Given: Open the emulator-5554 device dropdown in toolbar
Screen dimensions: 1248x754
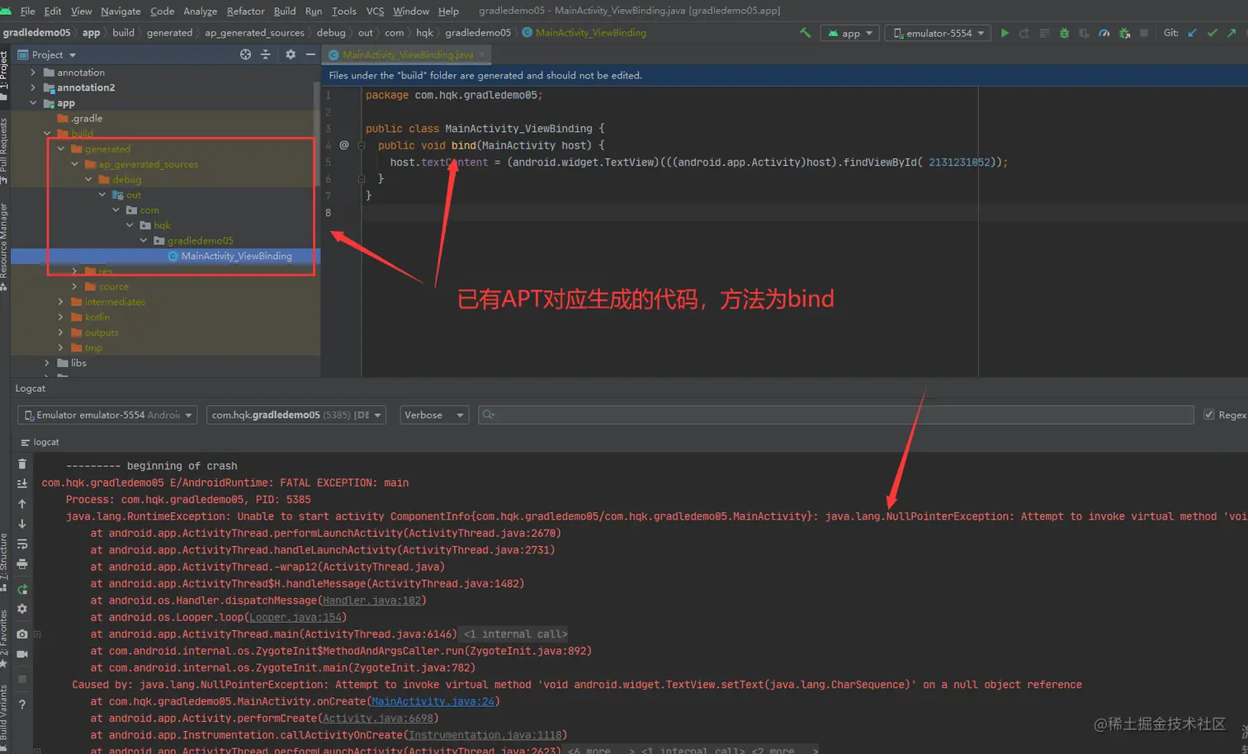Looking at the screenshot, I should pos(938,33).
